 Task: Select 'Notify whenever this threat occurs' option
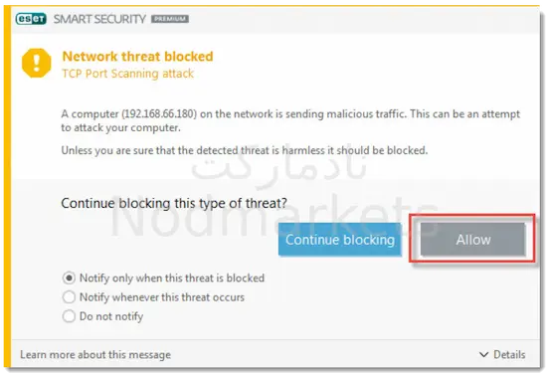69,297
